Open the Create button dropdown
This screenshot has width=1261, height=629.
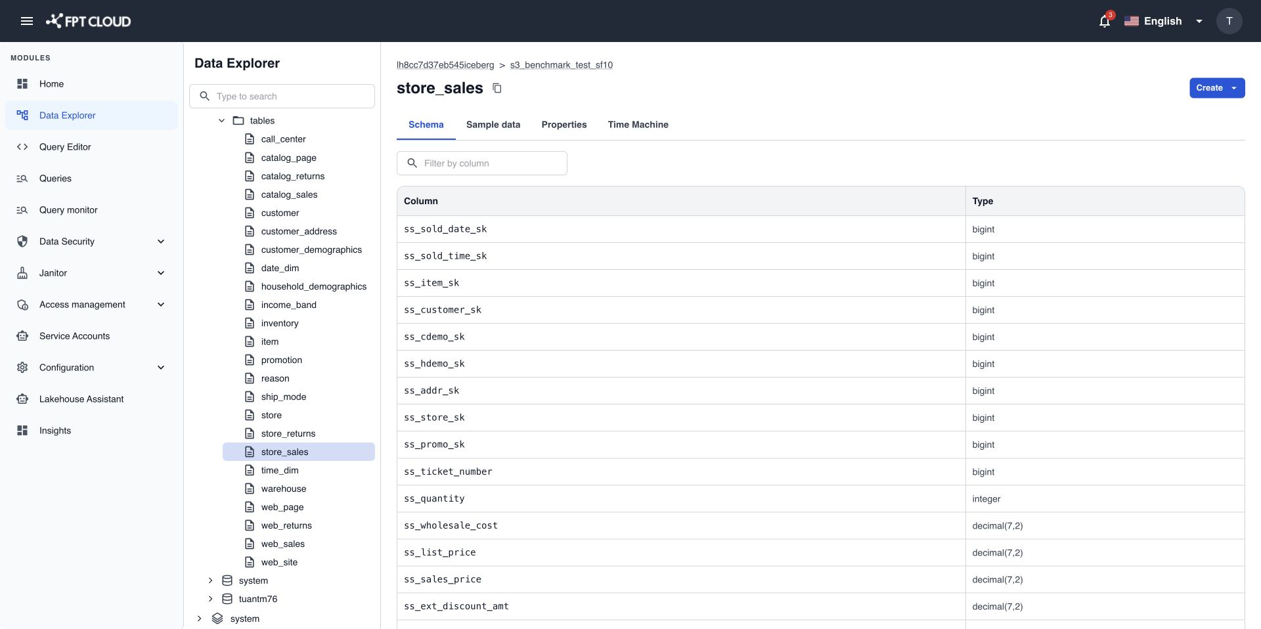pos(1234,88)
